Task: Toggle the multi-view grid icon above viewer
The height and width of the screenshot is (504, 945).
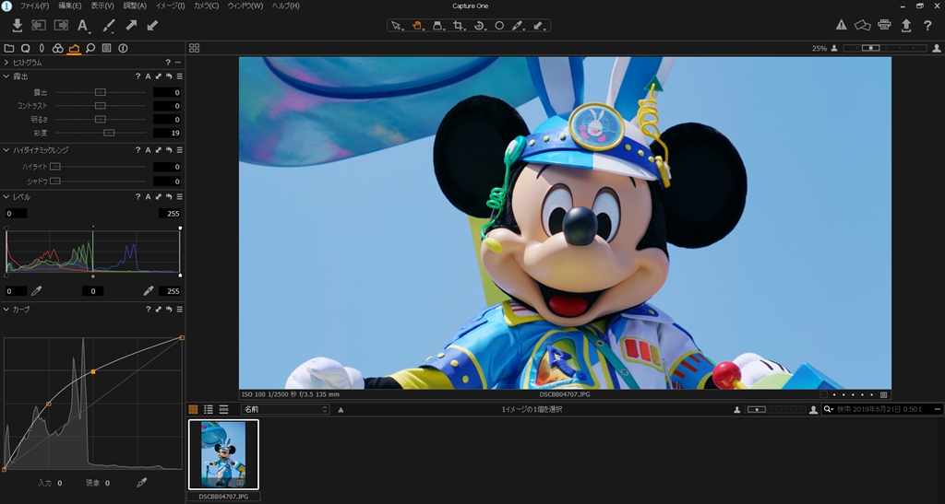Action: coord(194,48)
